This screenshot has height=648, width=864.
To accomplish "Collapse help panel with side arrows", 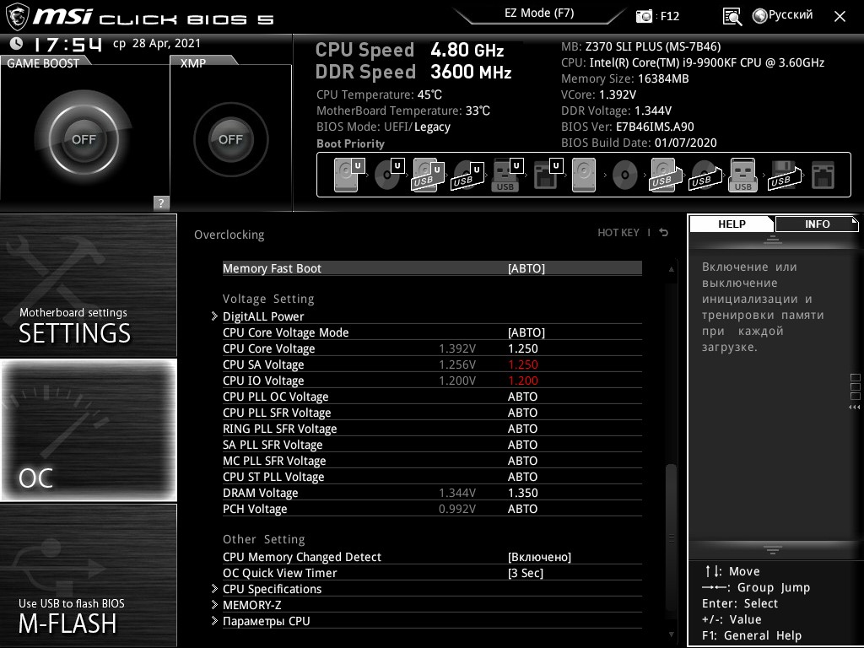I will tap(855, 408).
